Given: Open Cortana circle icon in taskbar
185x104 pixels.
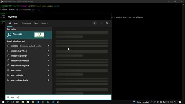Looking at the screenshot, I should (x=12, y=102).
